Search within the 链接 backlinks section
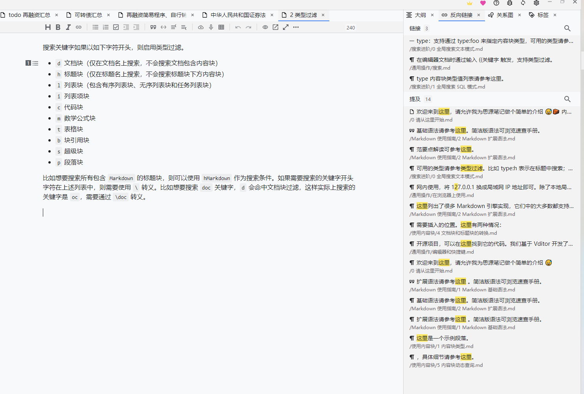 pyautogui.click(x=567, y=28)
